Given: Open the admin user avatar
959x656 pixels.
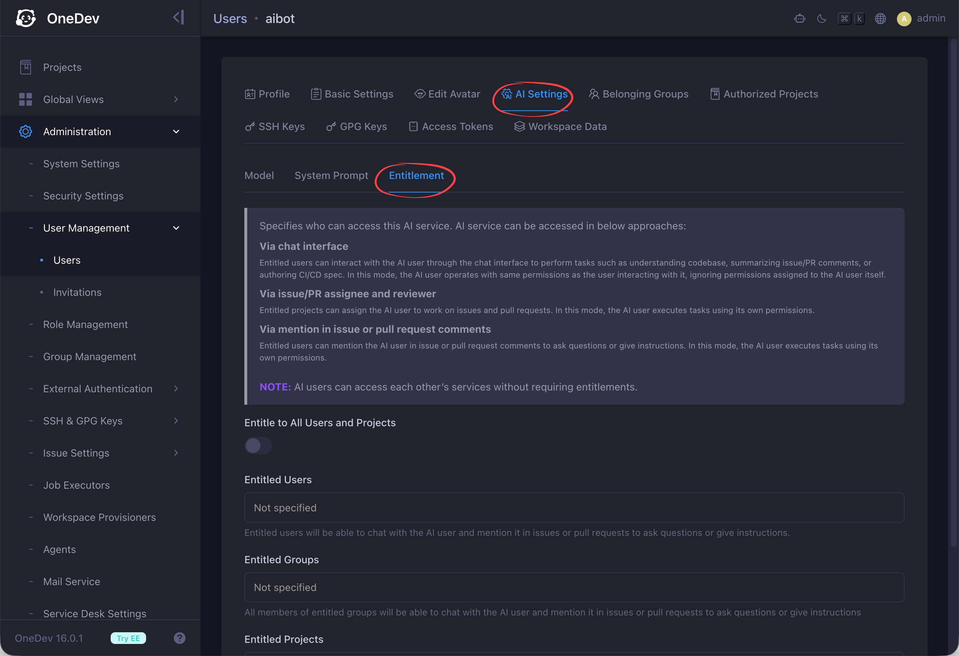Looking at the screenshot, I should pos(904,19).
